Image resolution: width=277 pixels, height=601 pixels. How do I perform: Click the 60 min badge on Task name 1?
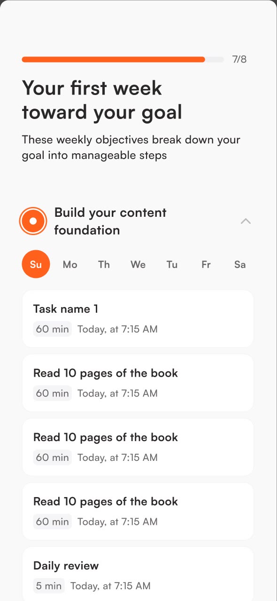point(53,329)
